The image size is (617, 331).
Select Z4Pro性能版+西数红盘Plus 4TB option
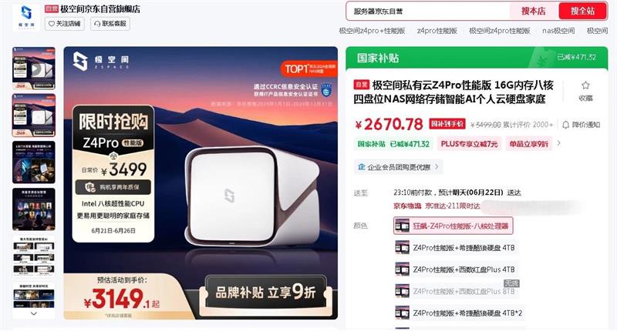456,269
